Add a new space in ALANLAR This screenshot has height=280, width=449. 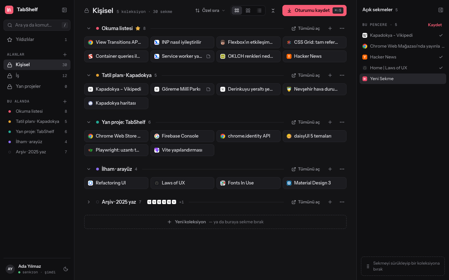[x=65, y=55]
